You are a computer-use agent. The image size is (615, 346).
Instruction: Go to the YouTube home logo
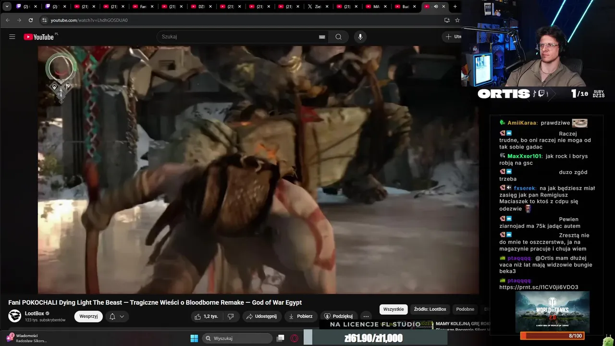point(39,37)
